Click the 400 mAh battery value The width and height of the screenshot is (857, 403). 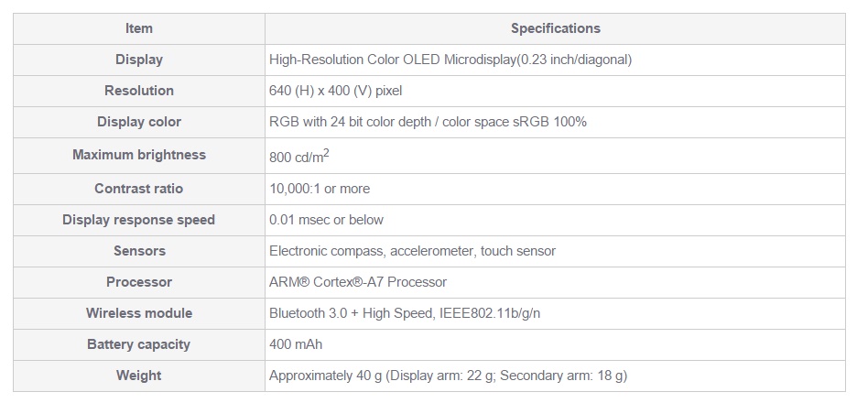(296, 344)
